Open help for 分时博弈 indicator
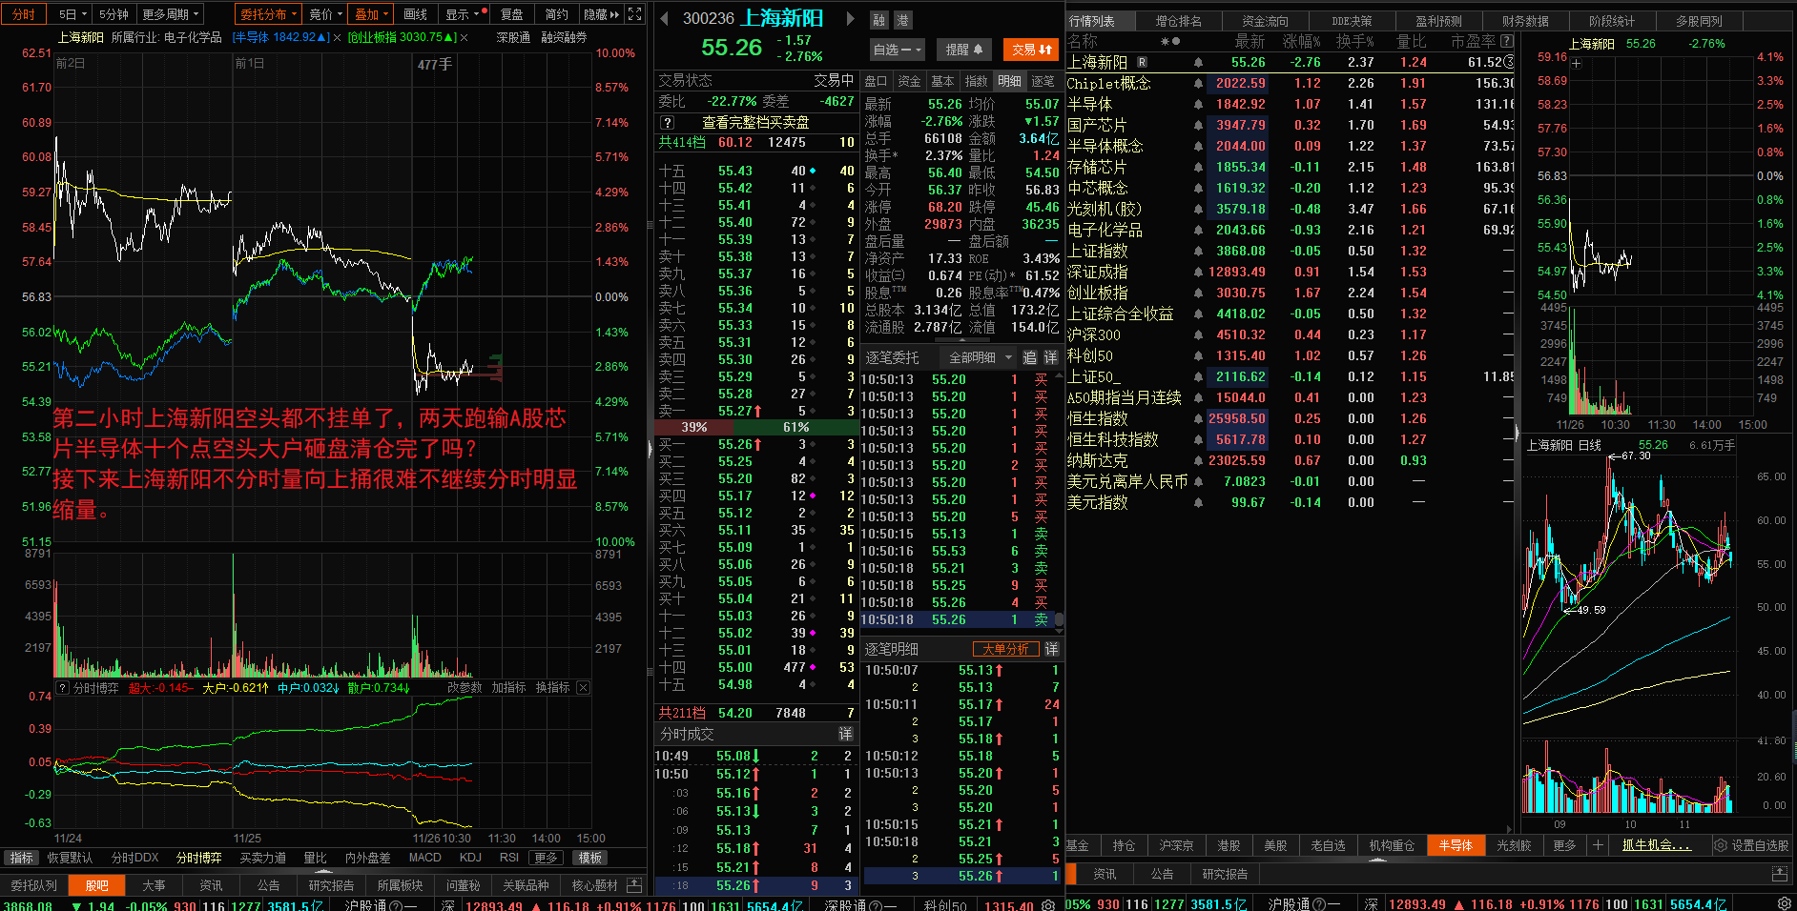1797x911 pixels. [x=63, y=687]
